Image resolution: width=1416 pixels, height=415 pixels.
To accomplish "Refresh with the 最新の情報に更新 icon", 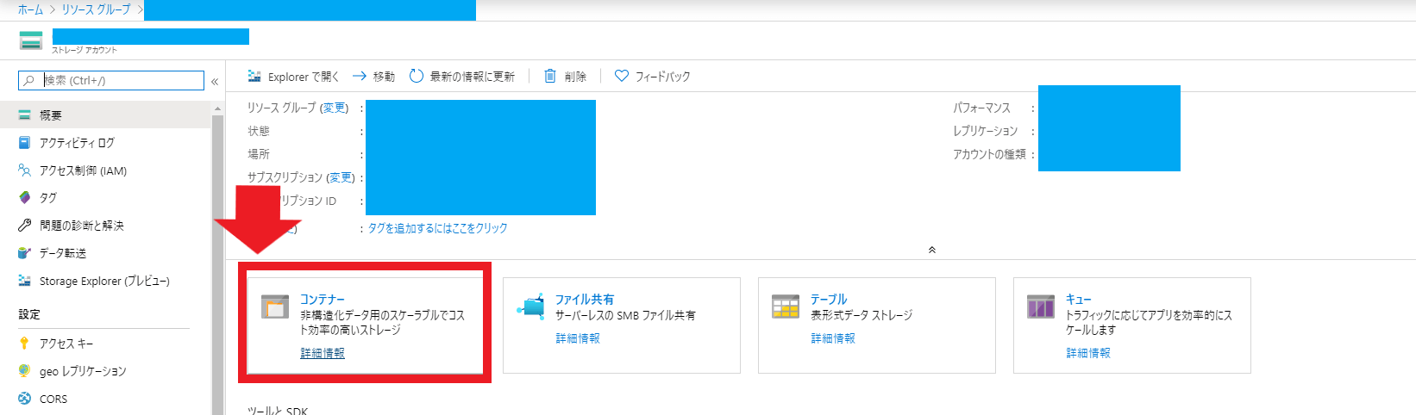I will pos(417,77).
